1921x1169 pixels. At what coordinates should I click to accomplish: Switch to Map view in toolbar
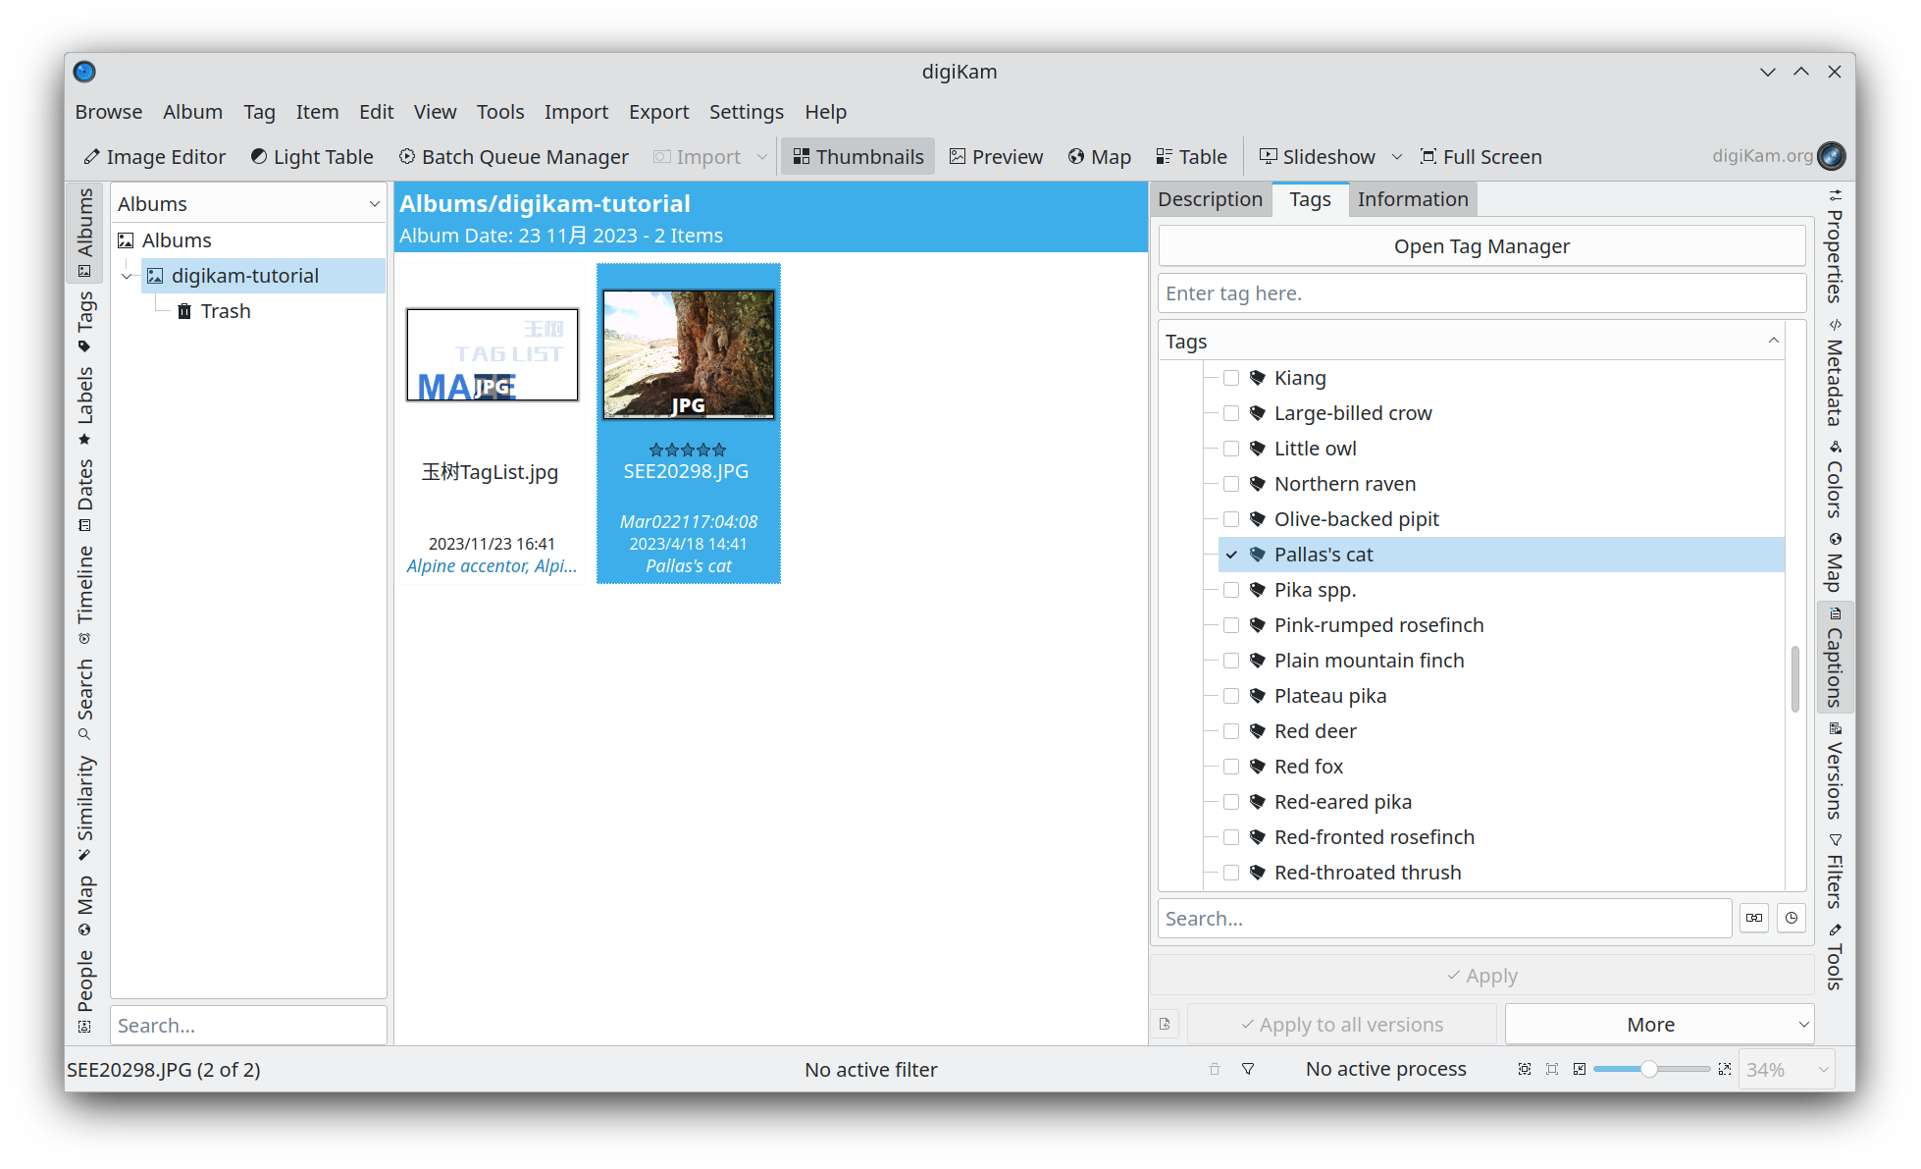point(1099,157)
